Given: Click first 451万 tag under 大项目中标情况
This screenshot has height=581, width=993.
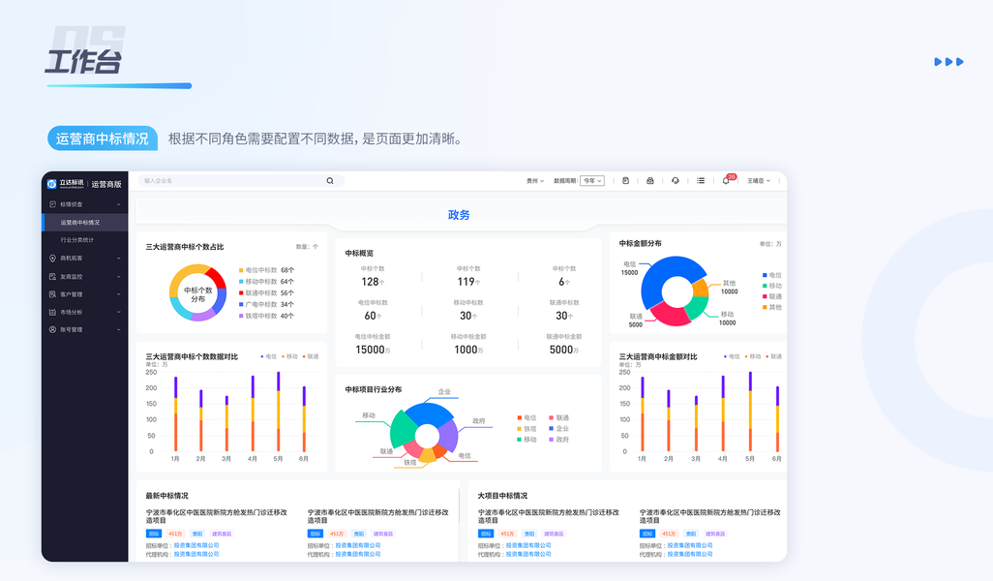Looking at the screenshot, I should (507, 535).
